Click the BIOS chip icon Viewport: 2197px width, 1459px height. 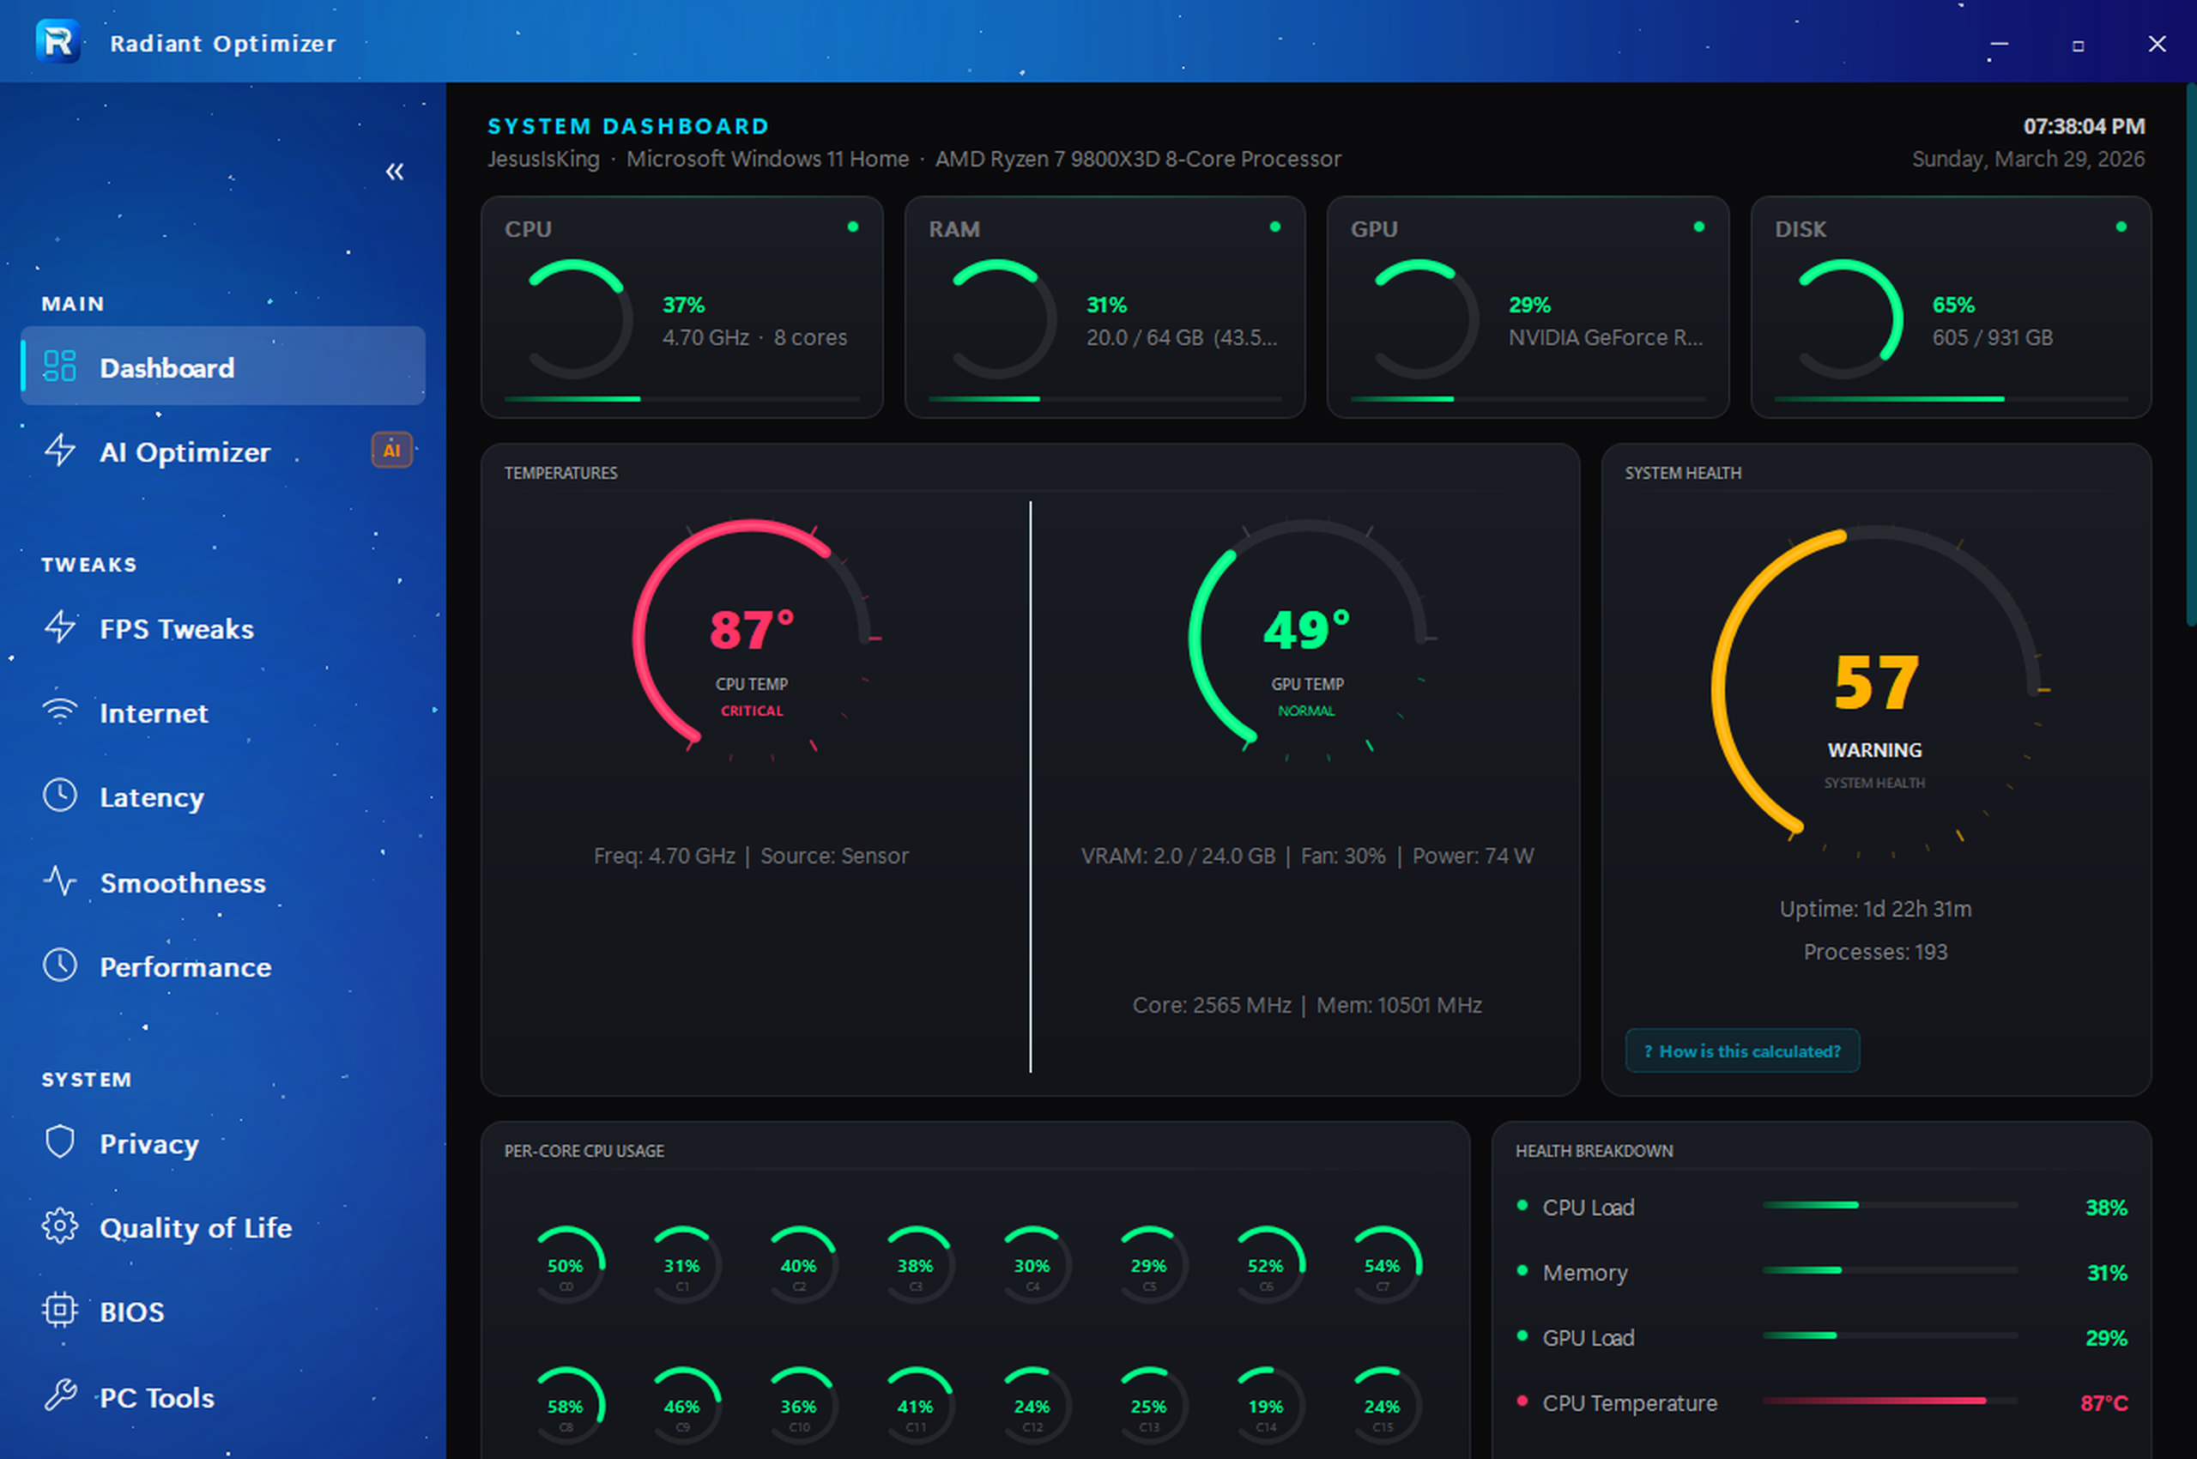coord(59,1311)
